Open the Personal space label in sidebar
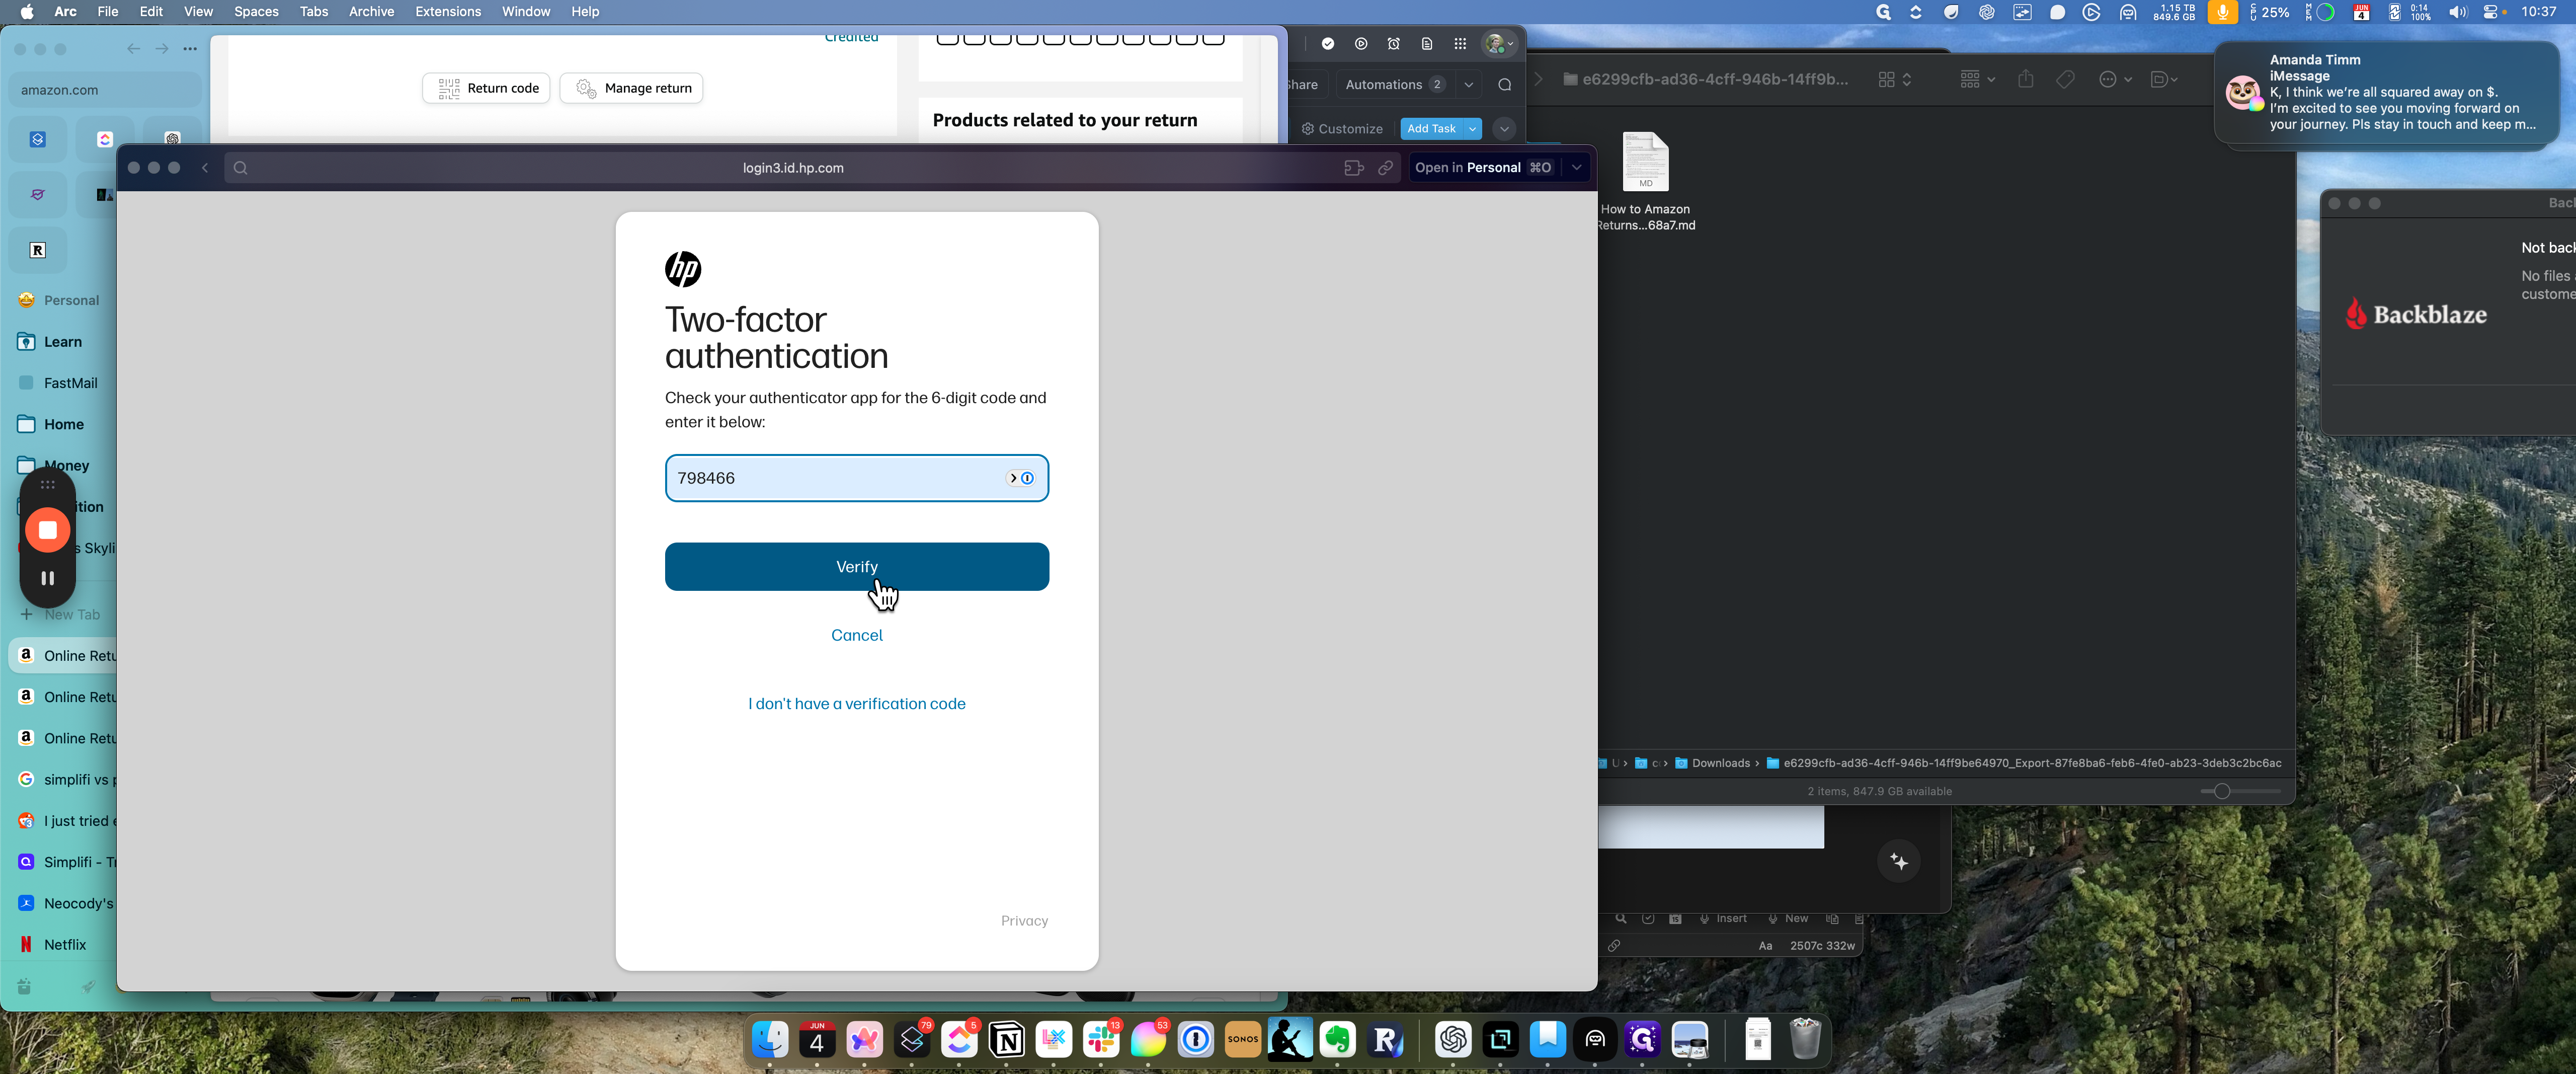 [70, 300]
